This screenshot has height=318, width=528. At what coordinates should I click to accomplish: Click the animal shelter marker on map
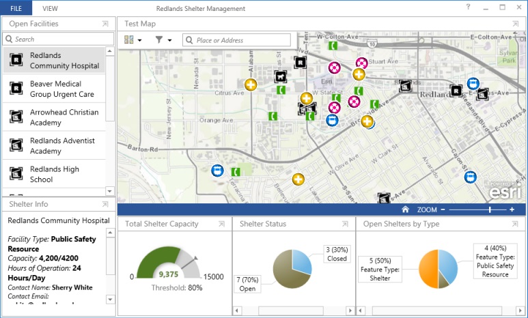tap(280, 77)
